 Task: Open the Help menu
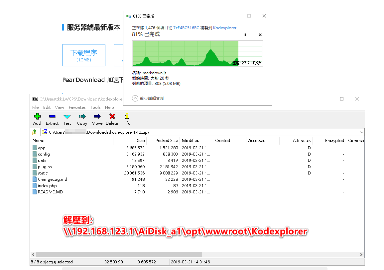point(109,107)
